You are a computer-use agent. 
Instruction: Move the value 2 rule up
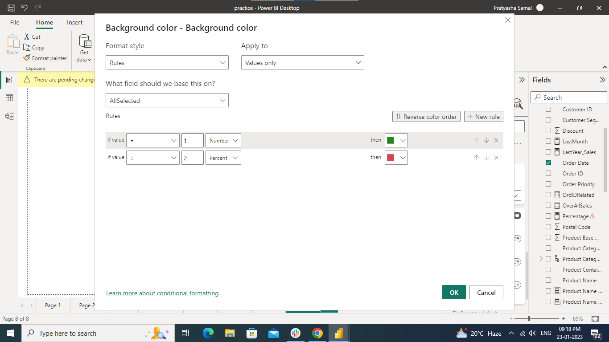click(477, 158)
